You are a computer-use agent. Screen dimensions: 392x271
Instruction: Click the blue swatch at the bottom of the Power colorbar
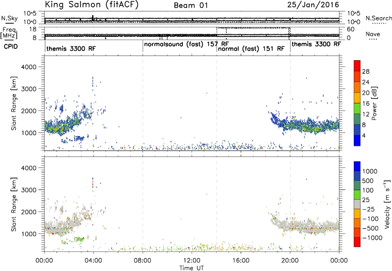click(x=357, y=140)
